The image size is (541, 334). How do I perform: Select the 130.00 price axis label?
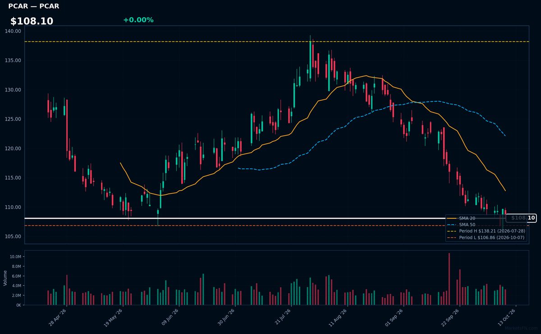(x=14, y=90)
